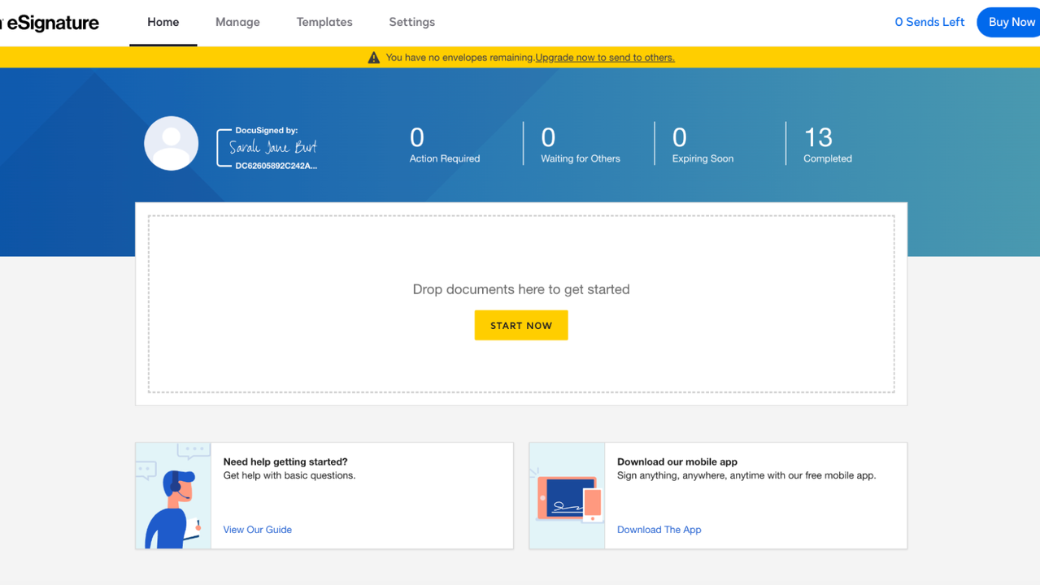Click the warning triangle icon in banner
This screenshot has width=1040, height=585.
(x=373, y=58)
